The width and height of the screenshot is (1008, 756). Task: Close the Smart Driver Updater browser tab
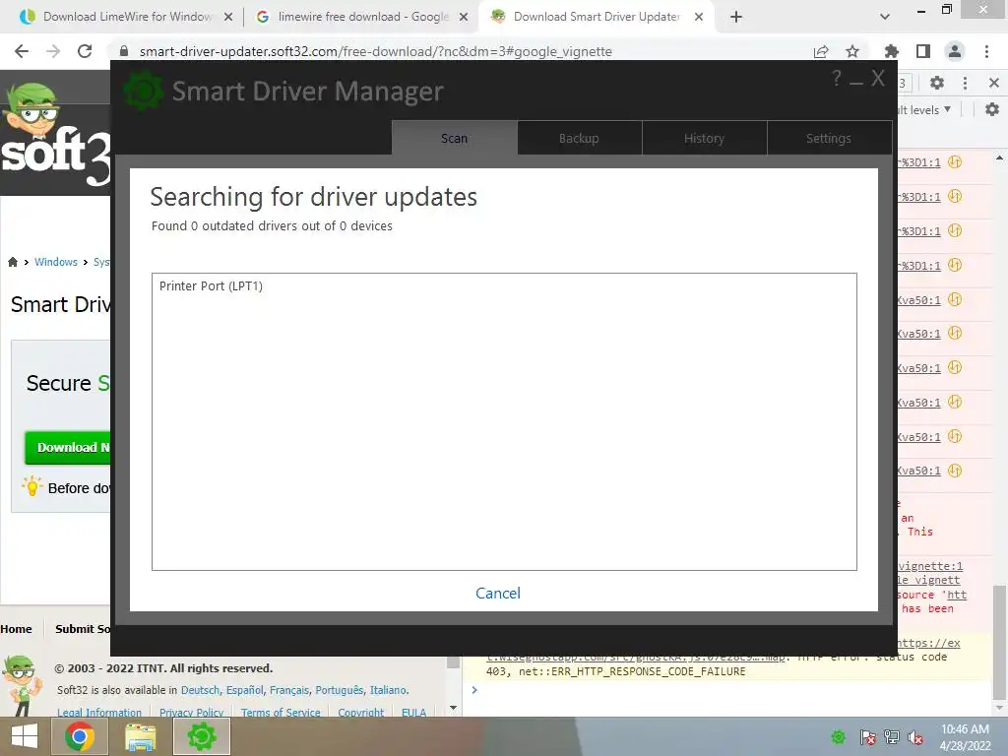click(x=699, y=18)
